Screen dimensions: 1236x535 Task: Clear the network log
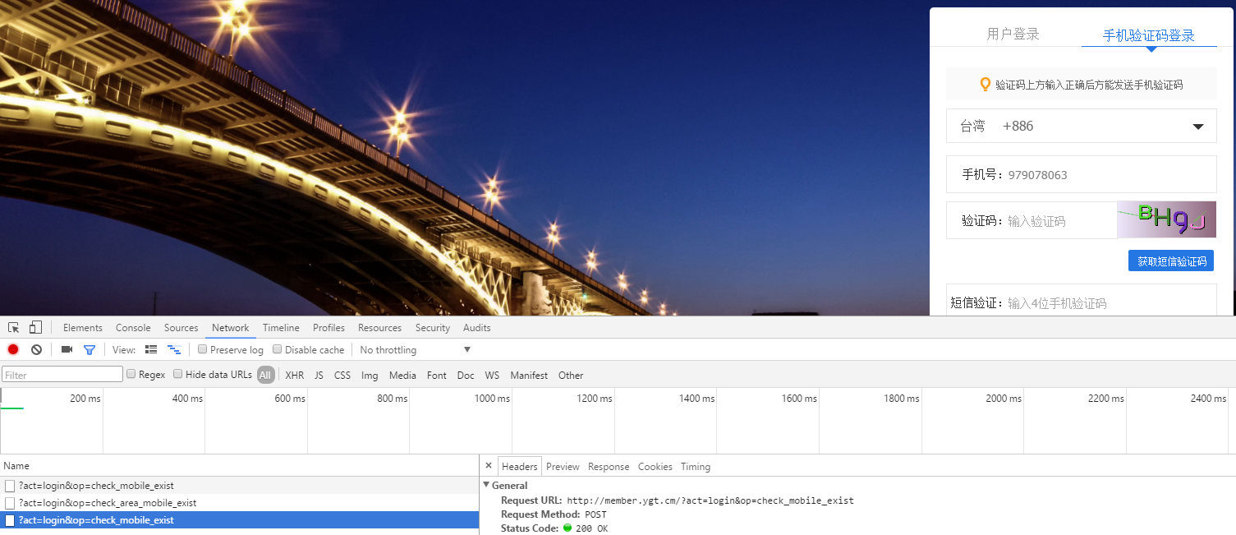(x=36, y=350)
